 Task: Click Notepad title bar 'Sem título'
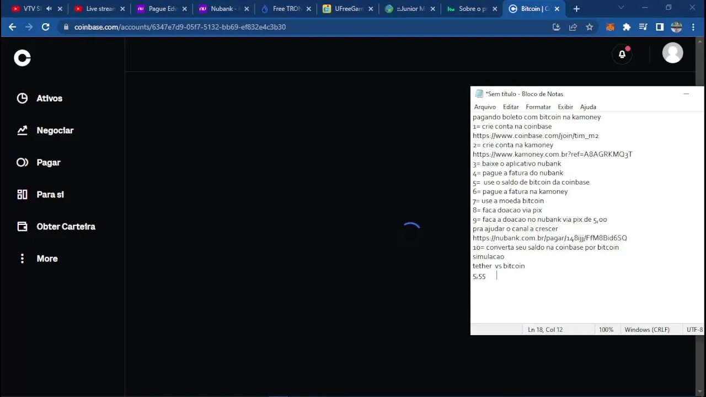click(x=524, y=94)
